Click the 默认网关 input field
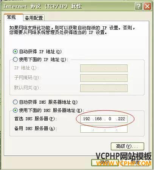Viewport: 154px width, 170px height. 104,88
